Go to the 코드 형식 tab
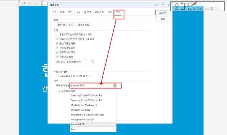 click(x=99, y=12)
